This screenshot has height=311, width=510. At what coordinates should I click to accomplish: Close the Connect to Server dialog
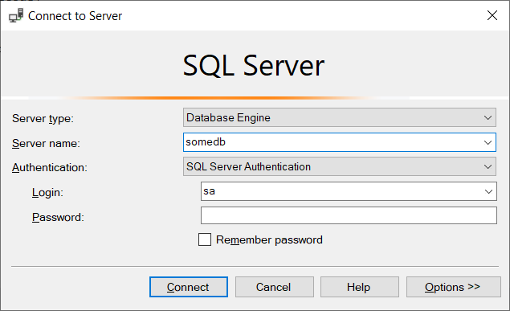pos(492,15)
